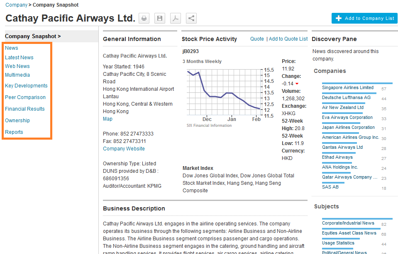
Task: Click the print icon beside company name
Action: click(x=144, y=18)
